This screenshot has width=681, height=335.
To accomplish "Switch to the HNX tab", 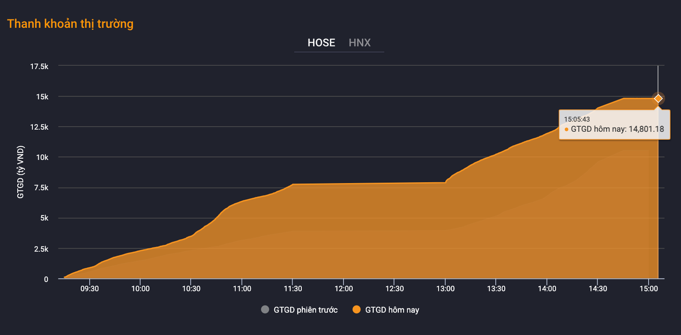I will 360,43.
